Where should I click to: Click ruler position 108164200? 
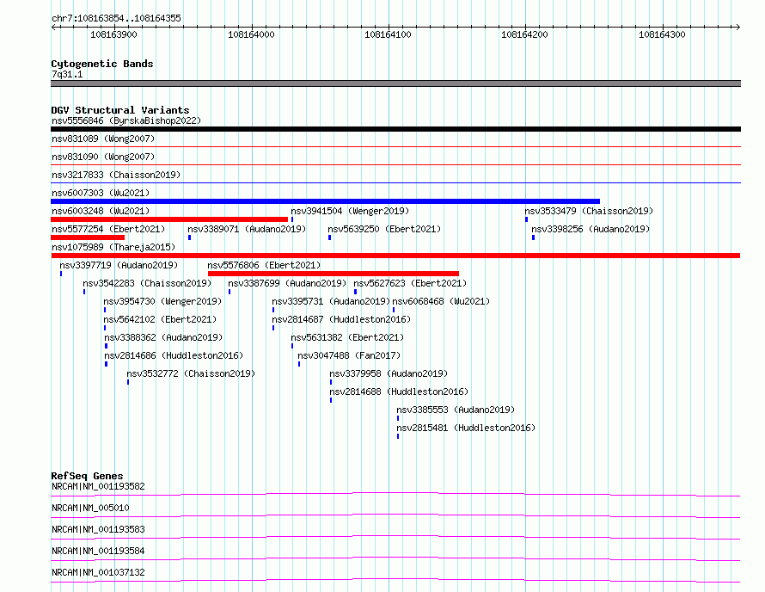pos(524,34)
